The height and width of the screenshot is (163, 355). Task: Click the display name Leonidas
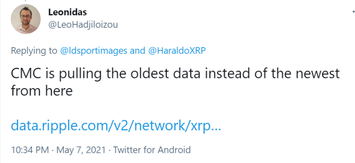pos(67,12)
